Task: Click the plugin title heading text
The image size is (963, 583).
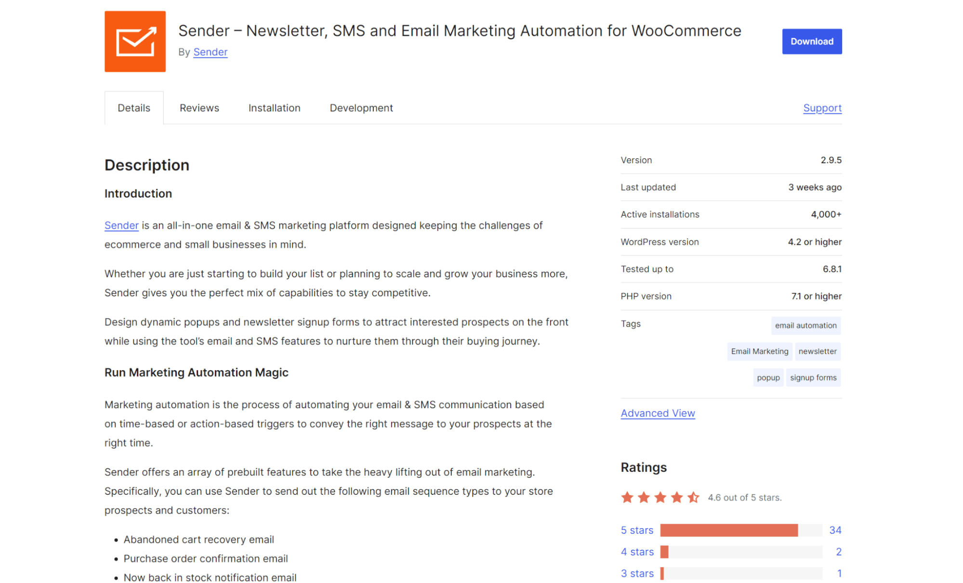Action: pyautogui.click(x=460, y=31)
